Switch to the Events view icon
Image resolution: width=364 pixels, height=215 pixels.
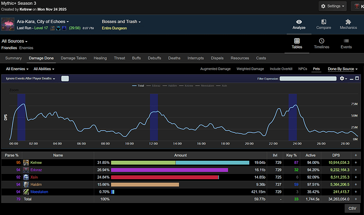coord(346,41)
